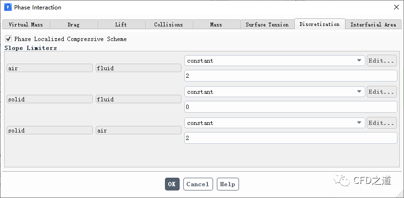Open the air-fluid slope limiter dropdown
Image resolution: width=404 pixels, height=198 pixels.
(x=274, y=60)
